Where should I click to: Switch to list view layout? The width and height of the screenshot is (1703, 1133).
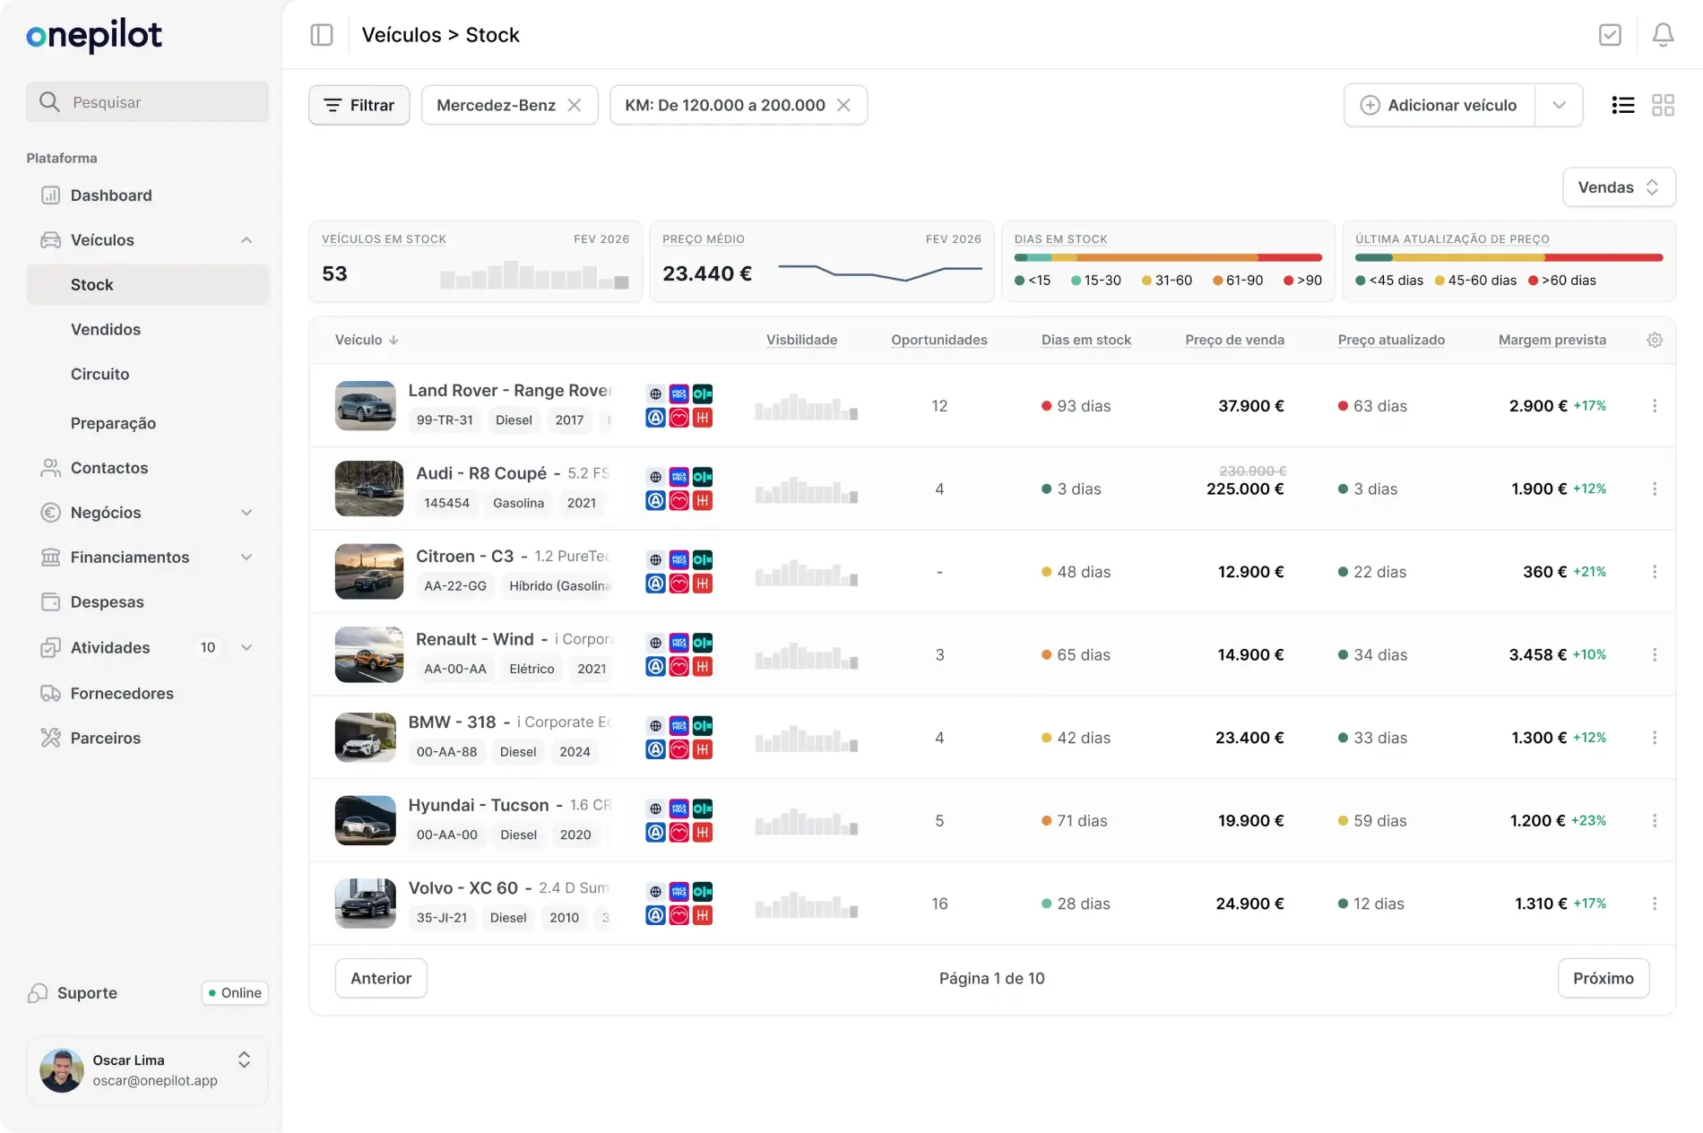(x=1622, y=105)
